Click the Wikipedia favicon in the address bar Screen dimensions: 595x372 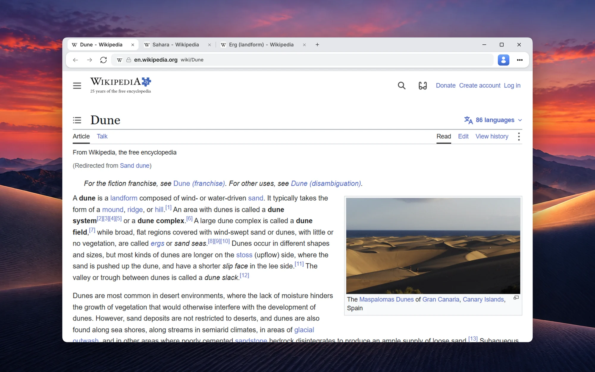pyautogui.click(x=120, y=60)
